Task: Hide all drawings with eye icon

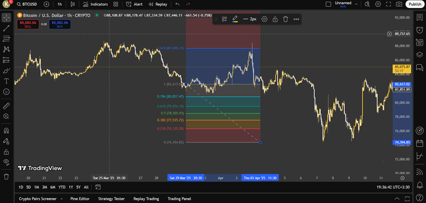Action: tap(6, 162)
